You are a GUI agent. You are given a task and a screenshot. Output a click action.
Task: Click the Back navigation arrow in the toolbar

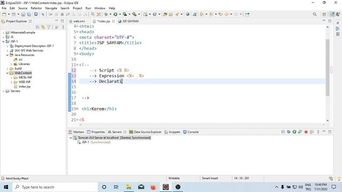coord(227,14)
